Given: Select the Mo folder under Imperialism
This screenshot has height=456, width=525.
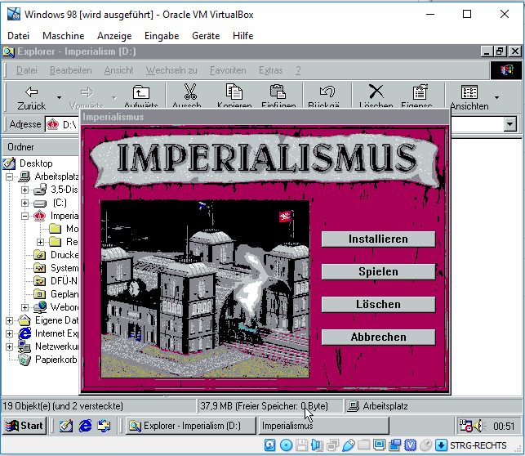Looking at the screenshot, I should [x=72, y=229].
